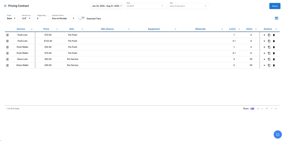The image size is (284, 141).
Task: Open the Site dropdown showing Dave & Buster's
Action: click(x=189, y=6)
